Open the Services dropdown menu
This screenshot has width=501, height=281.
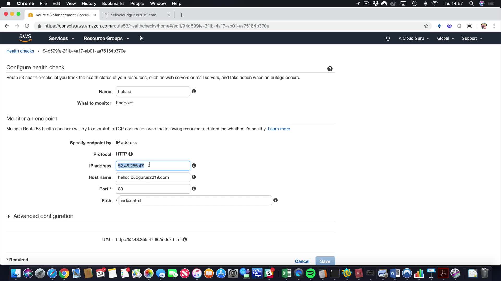(x=62, y=38)
